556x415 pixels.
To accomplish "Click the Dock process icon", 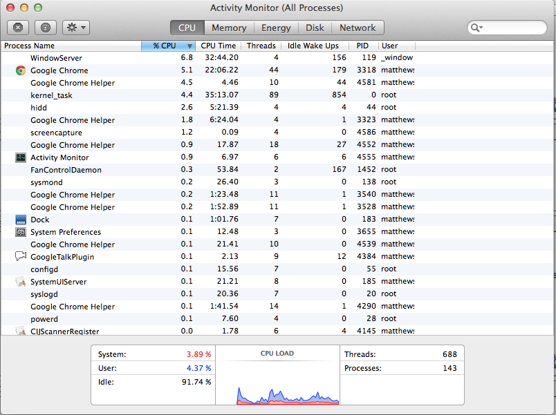I will 21,220.
